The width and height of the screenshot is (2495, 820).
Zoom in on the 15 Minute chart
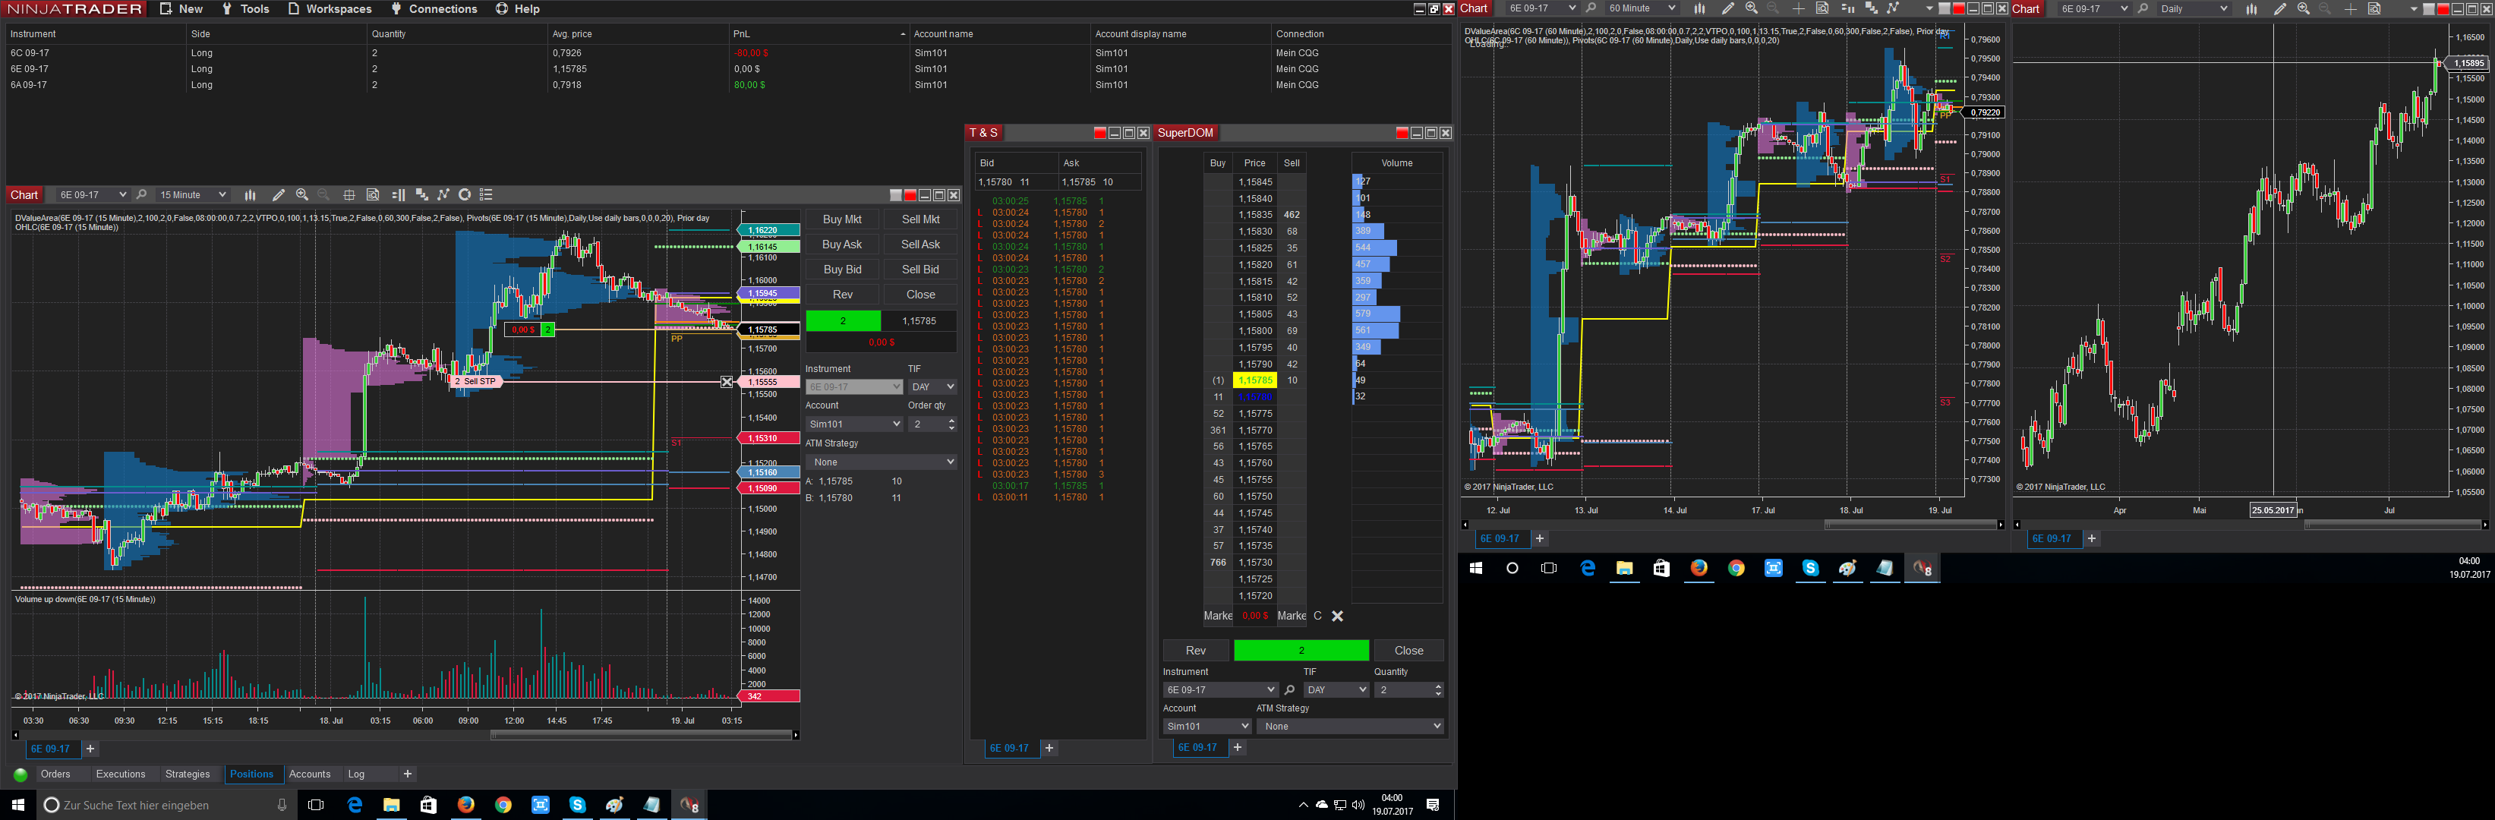point(302,194)
